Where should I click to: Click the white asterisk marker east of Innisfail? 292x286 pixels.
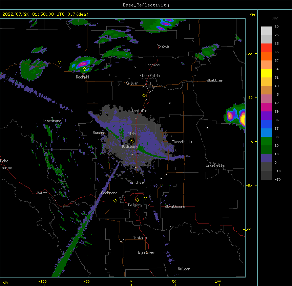(x=170, y=103)
